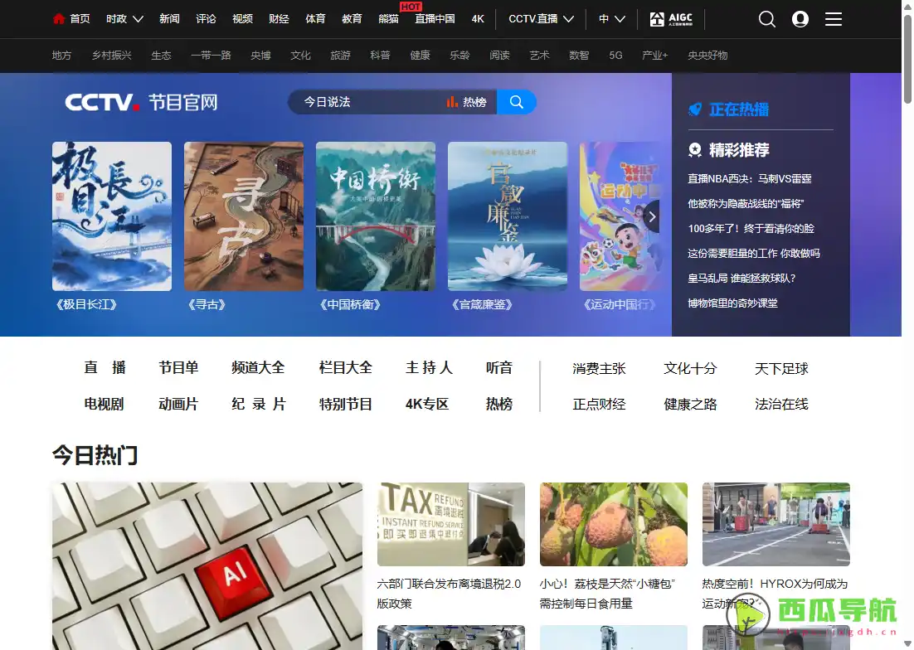The height and width of the screenshot is (650, 914).
Task: Open the 健康之路 program link
Action: 690,405
